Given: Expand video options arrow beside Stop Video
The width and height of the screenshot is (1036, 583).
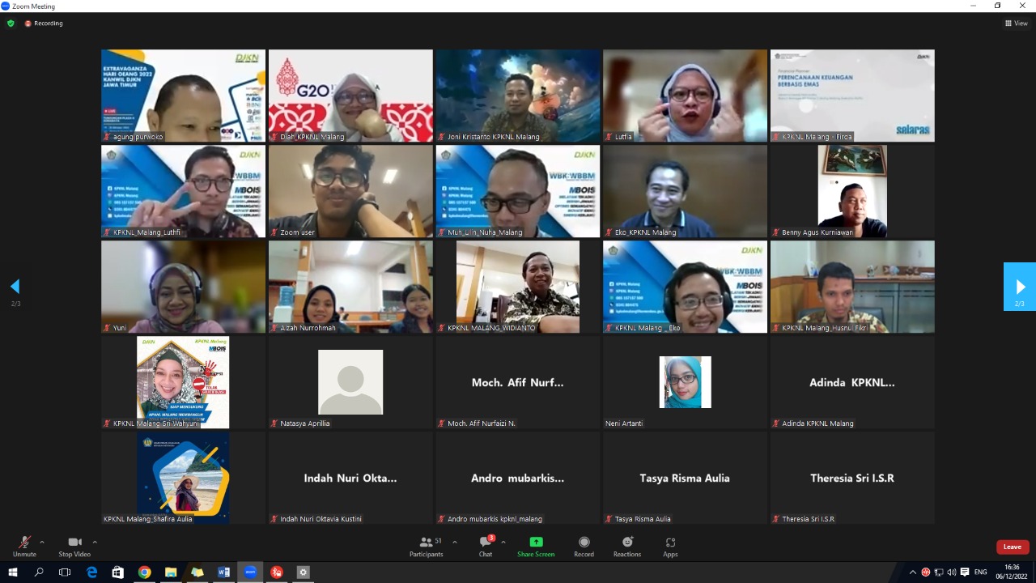Looking at the screenshot, I should pos(95,542).
